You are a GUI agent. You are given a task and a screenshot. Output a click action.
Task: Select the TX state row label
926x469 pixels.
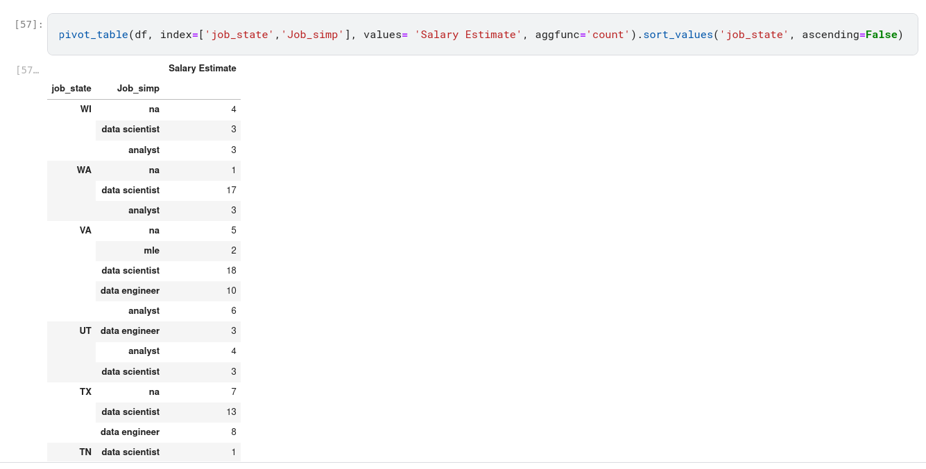pyautogui.click(x=85, y=392)
